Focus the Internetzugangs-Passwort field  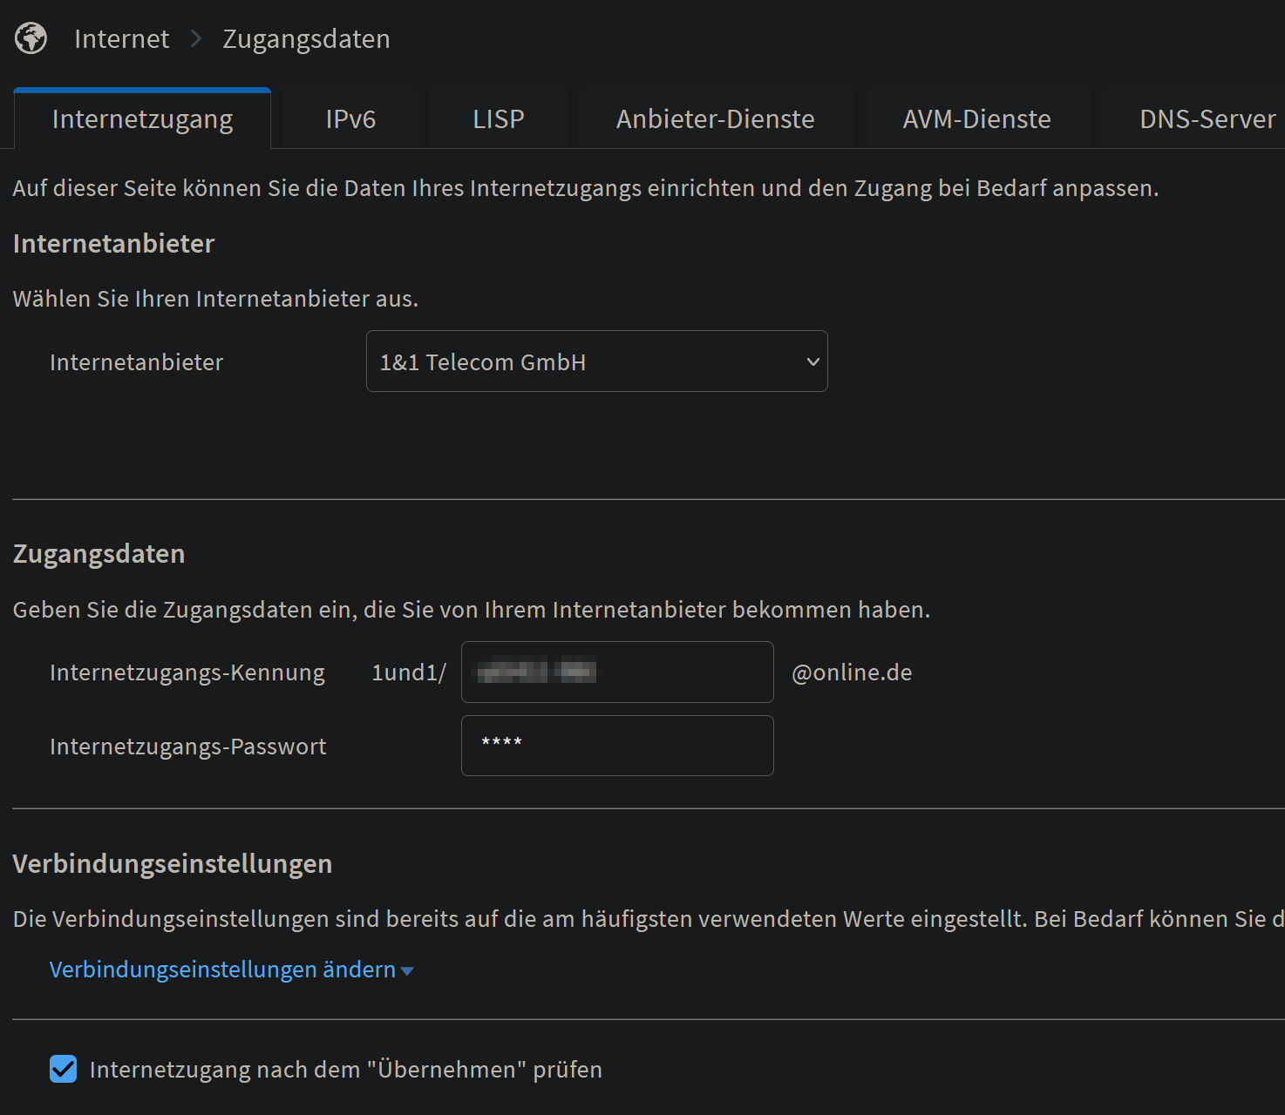(x=616, y=746)
